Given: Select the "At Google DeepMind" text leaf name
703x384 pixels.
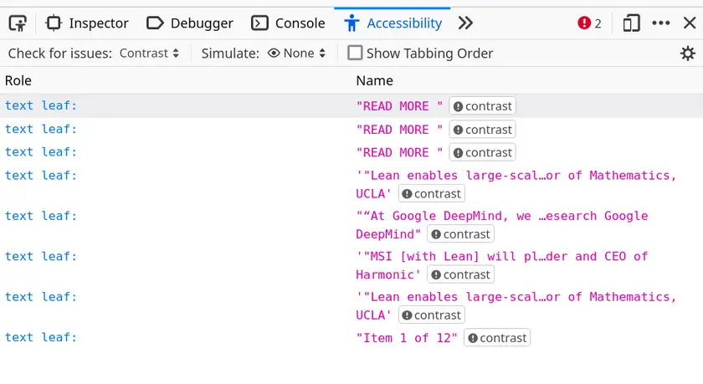Looking at the screenshot, I should tap(502, 225).
